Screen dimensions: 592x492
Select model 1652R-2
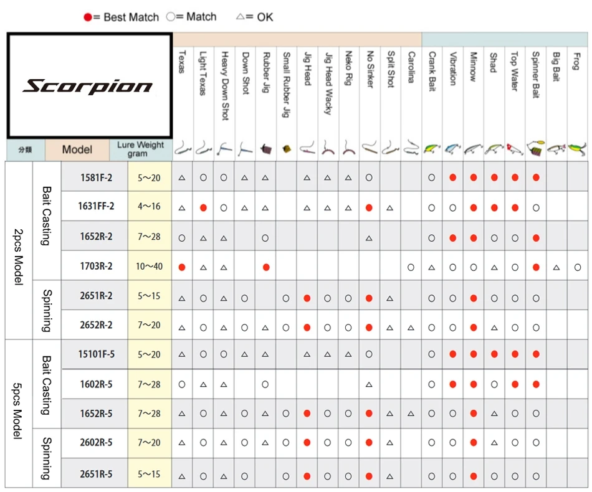tap(96, 237)
